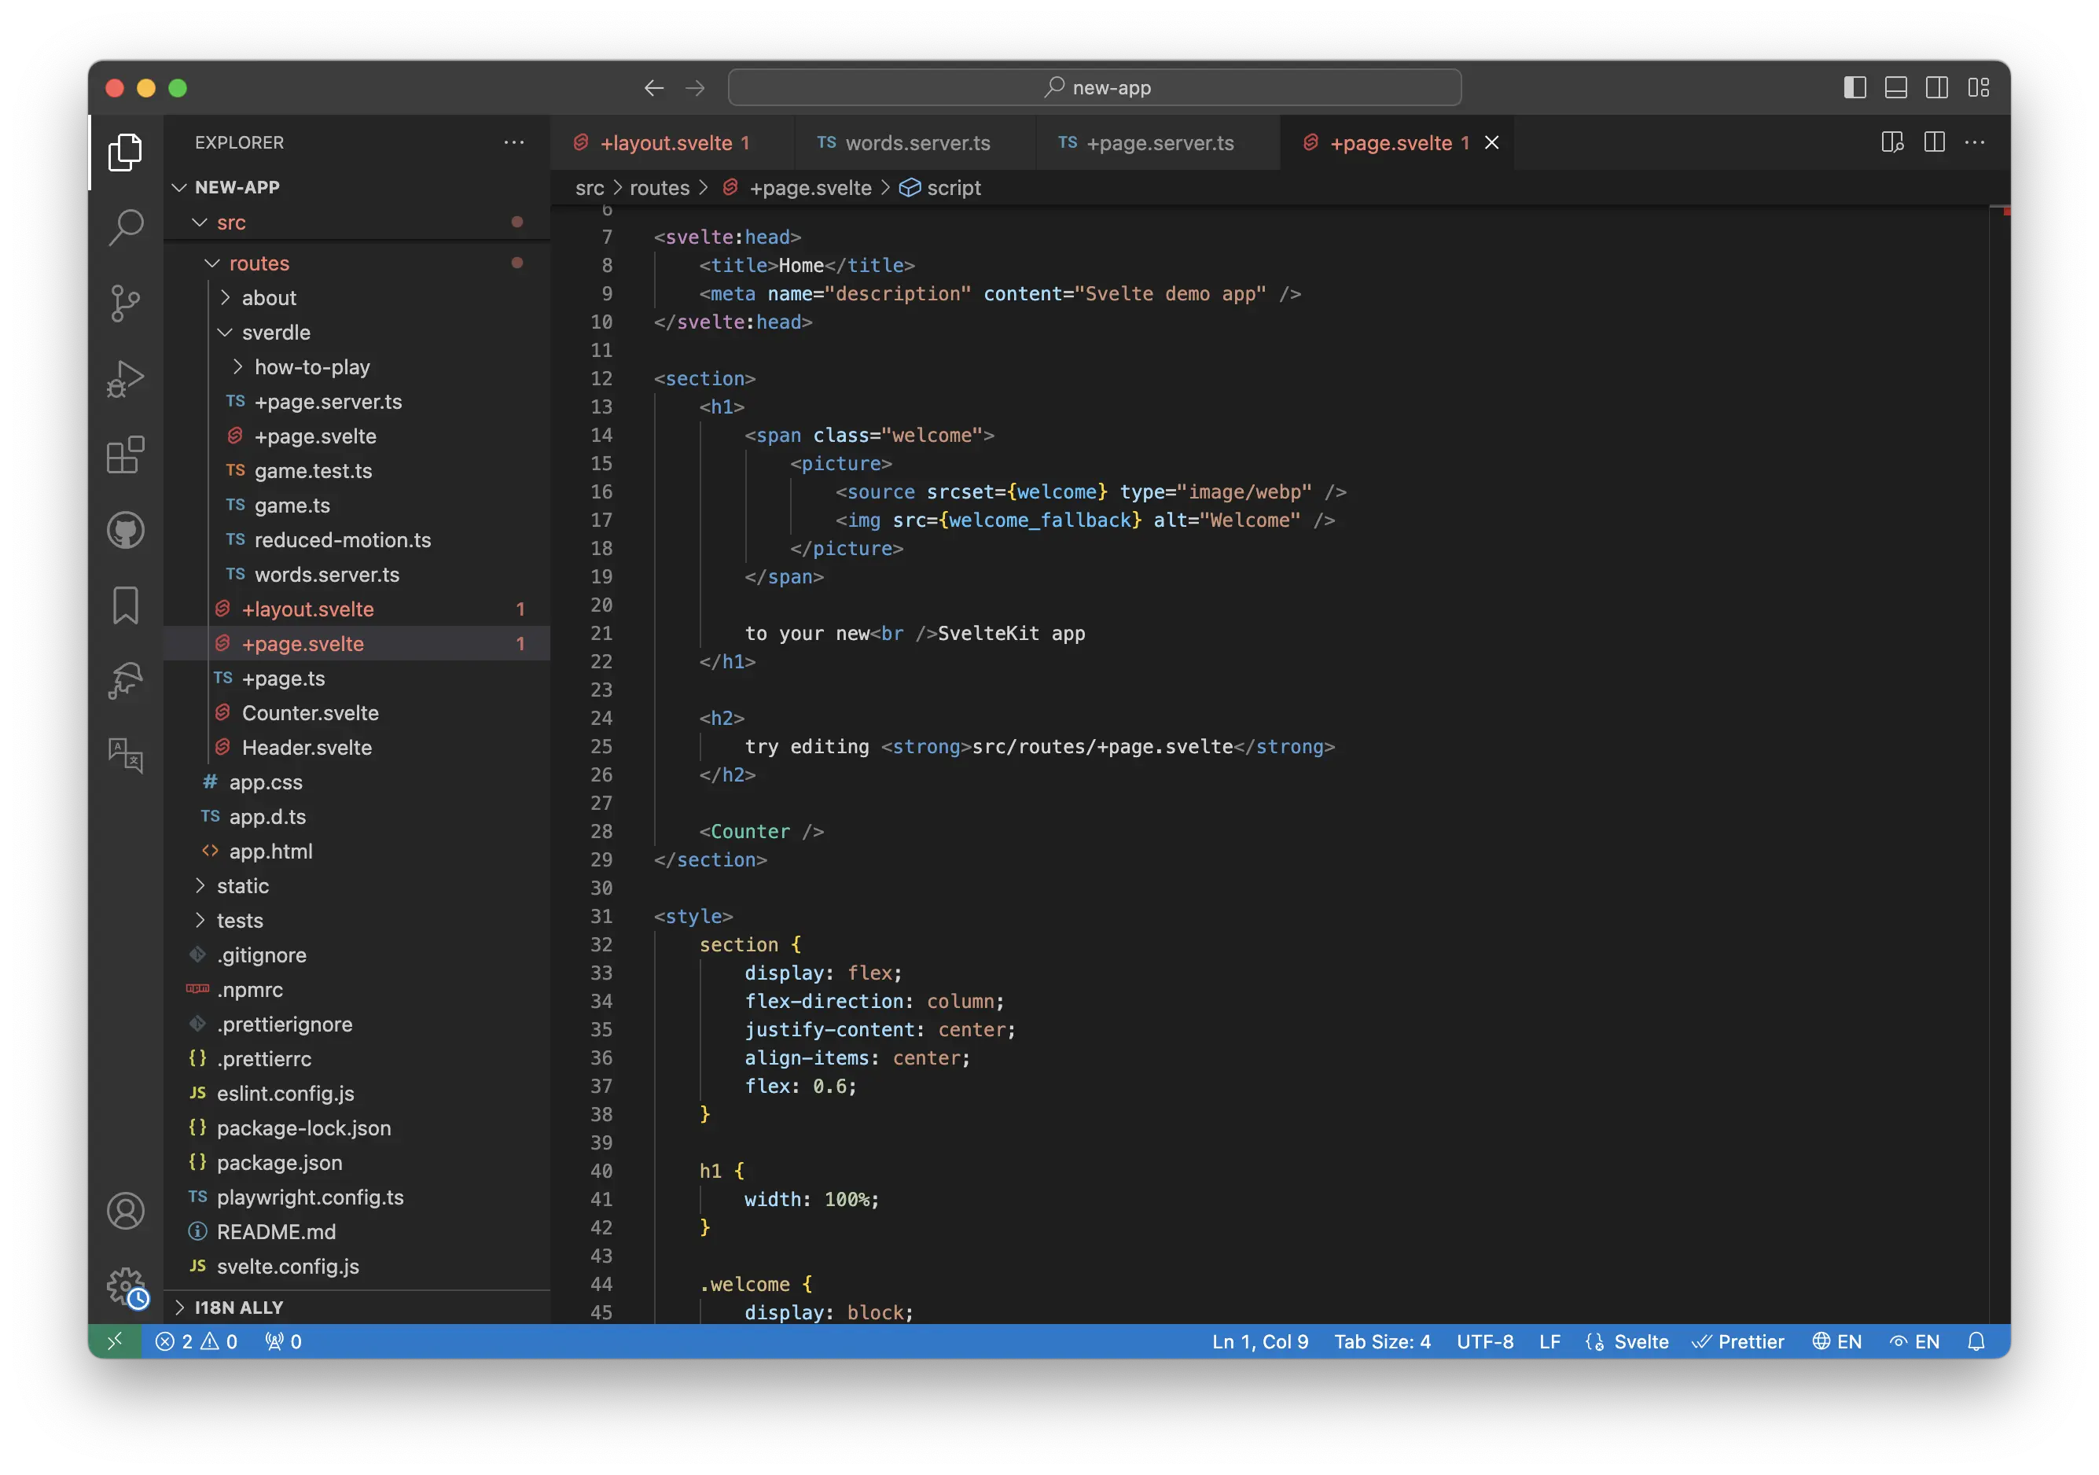Click routes in the breadcrumb
The height and width of the screenshot is (1475, 2099).
659,189
